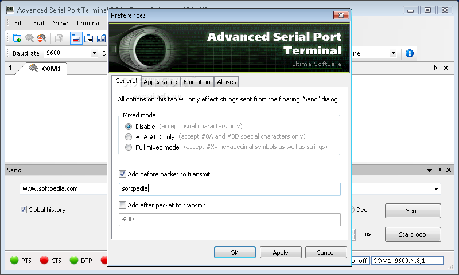The height and width of the screenshot is (275, 459).
Task: Select the VT100 view mode icon
Action: [89, 38]
